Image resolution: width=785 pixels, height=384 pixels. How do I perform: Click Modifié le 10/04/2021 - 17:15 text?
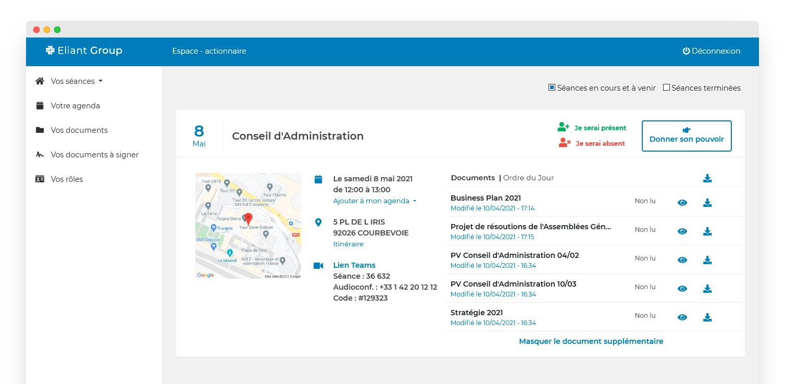point(492,237)
